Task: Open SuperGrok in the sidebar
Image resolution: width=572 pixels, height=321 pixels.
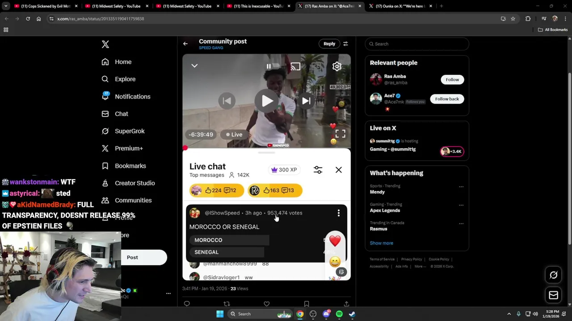Action: [x=123, y=131]
